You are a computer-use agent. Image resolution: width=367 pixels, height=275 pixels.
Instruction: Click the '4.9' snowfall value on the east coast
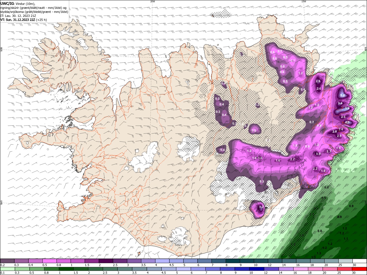point(347,122)
